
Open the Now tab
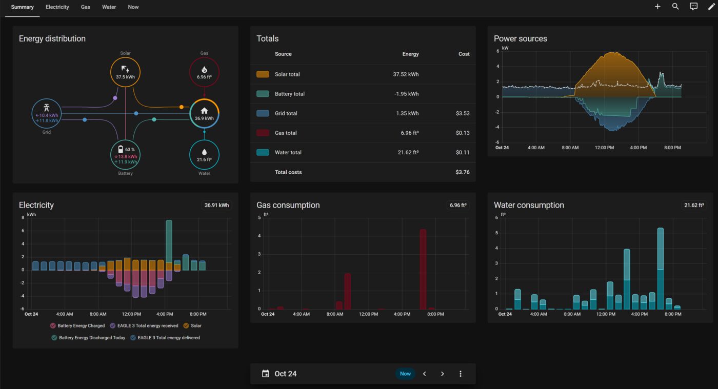133,7
